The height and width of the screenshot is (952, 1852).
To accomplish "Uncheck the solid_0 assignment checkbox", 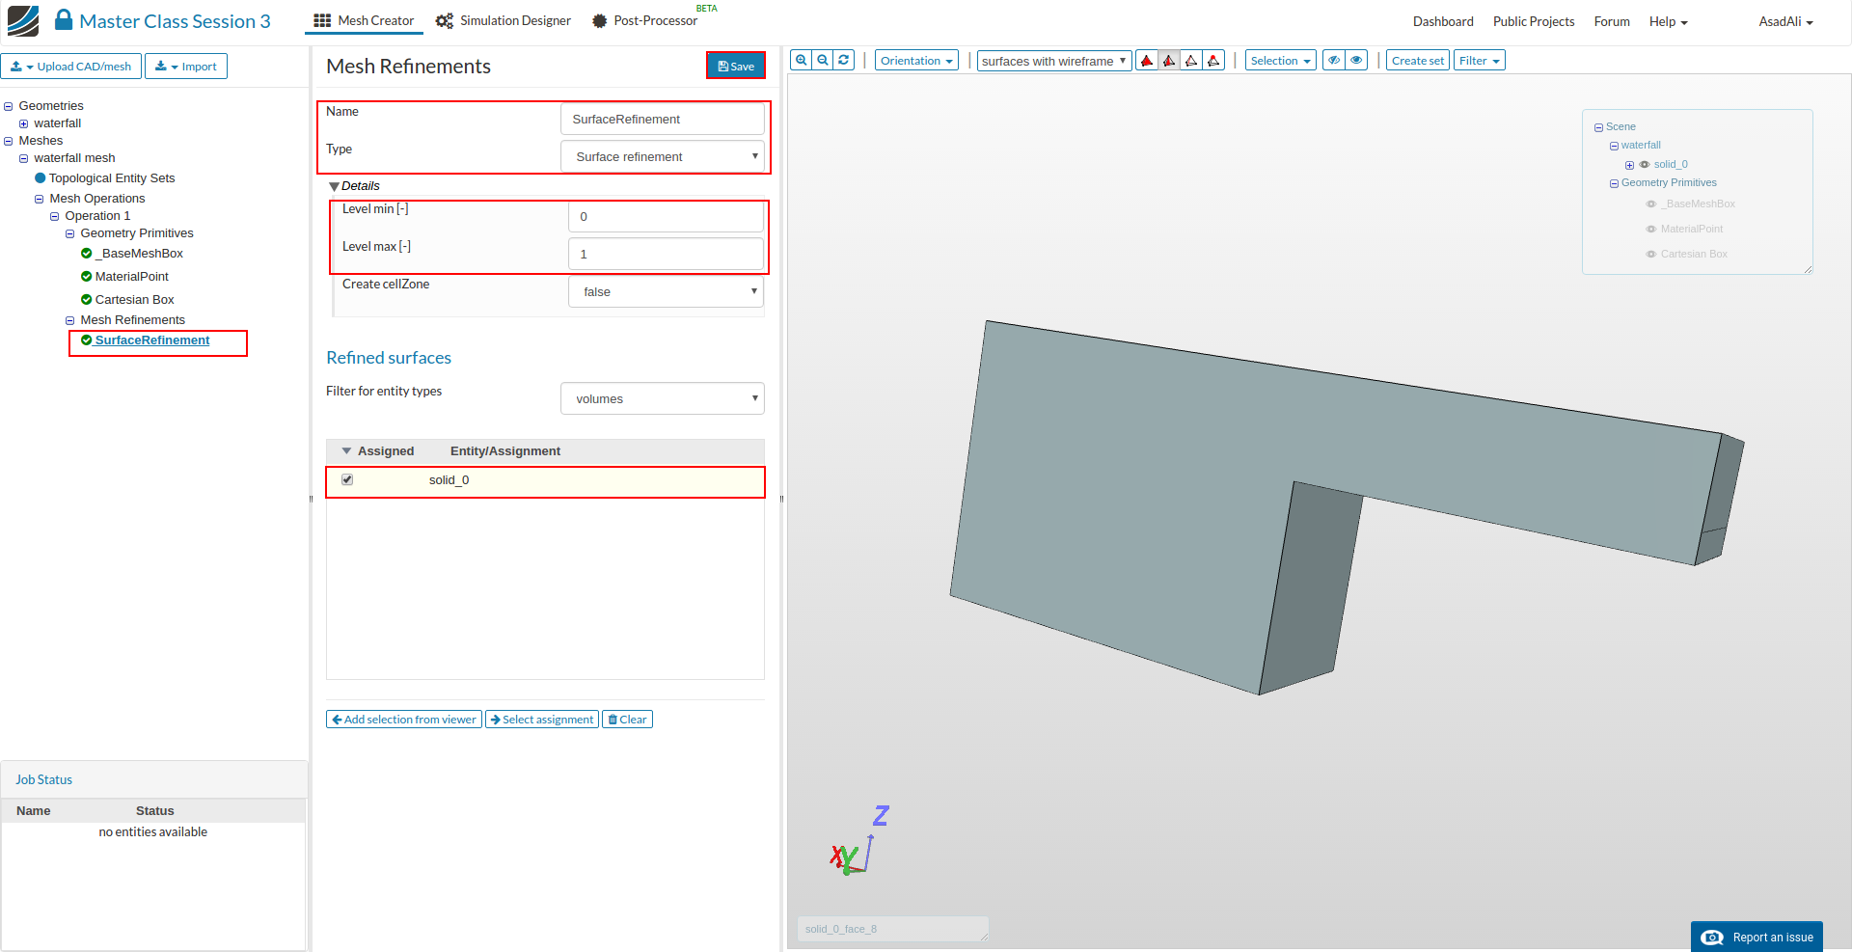I will tap(347, 479).
